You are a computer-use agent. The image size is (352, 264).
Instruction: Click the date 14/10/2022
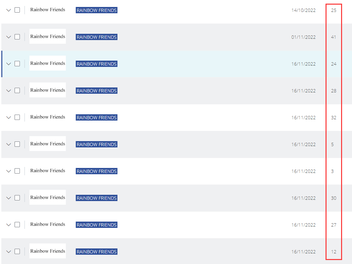[x=303, y=10]
